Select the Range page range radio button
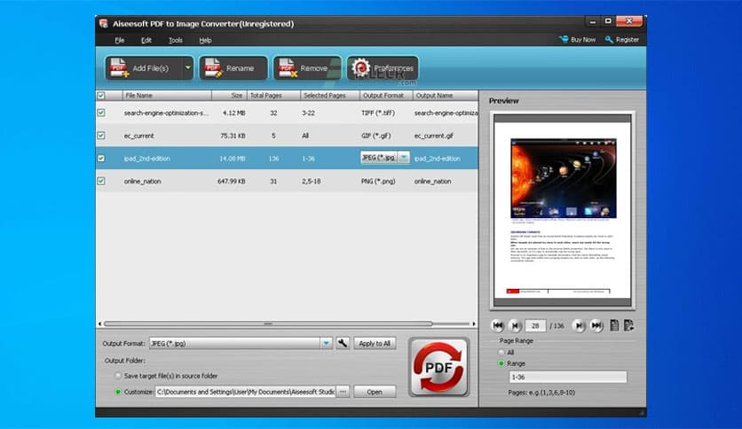Screen dimensions: 742x429 (x=501, y=363)
